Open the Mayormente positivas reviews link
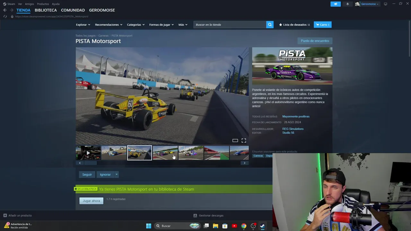 tap(296, 116)
